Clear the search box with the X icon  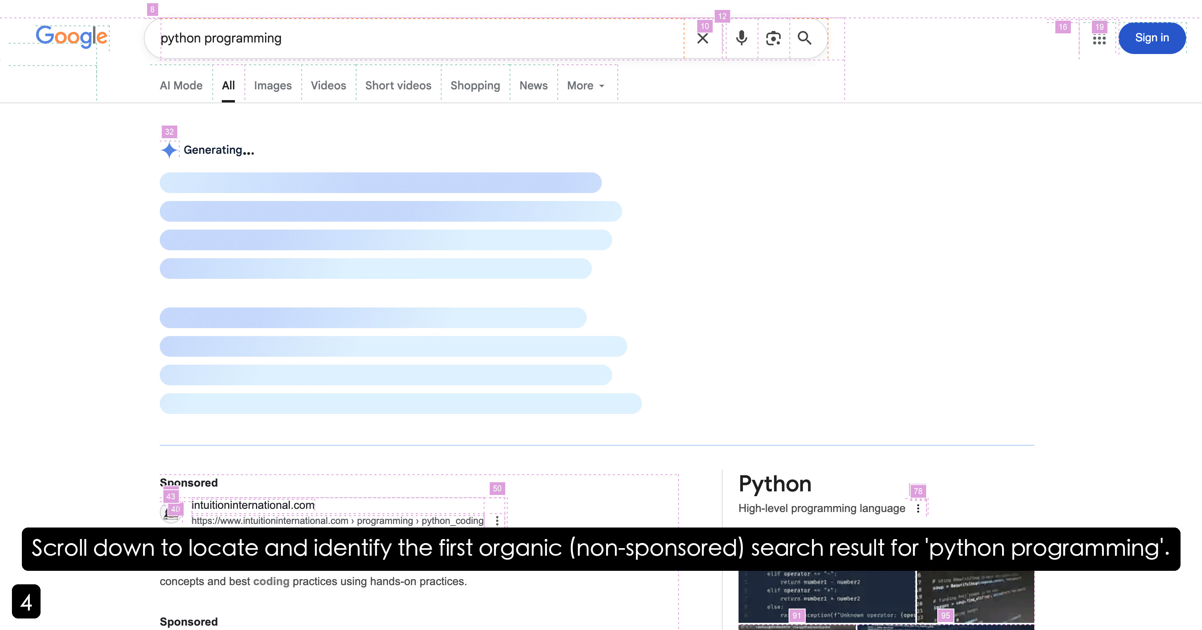click(702, 38)
